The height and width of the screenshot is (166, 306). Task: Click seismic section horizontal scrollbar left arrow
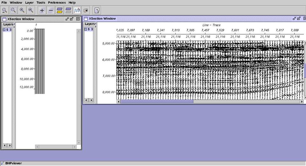tap(119, 102)
